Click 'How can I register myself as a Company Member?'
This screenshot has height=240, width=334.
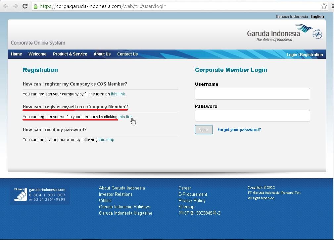coord(75,107)
